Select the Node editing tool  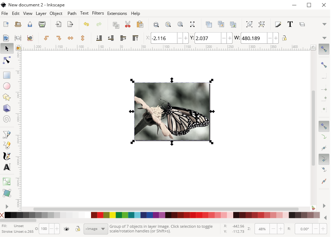pos(7,60)
